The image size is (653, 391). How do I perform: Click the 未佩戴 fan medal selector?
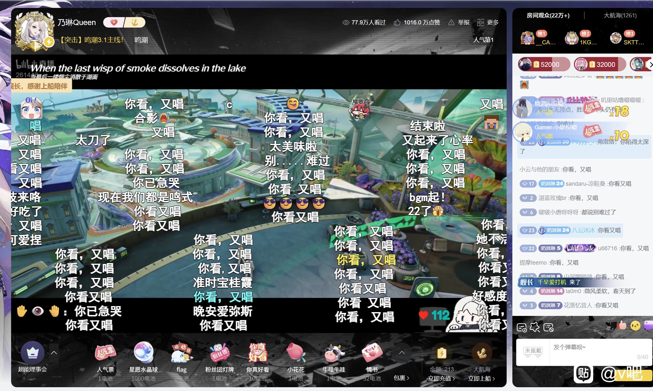533,351
